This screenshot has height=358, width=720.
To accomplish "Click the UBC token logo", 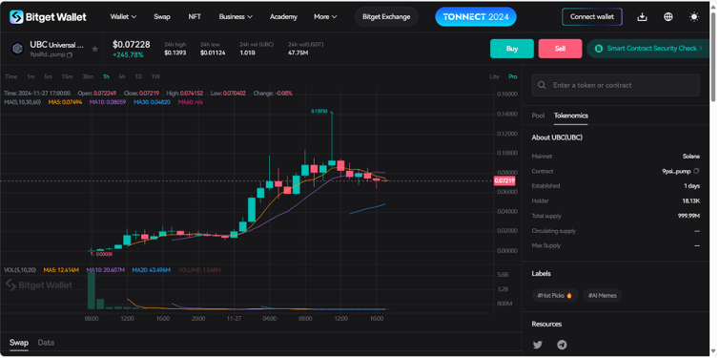I will coord(18,49).
